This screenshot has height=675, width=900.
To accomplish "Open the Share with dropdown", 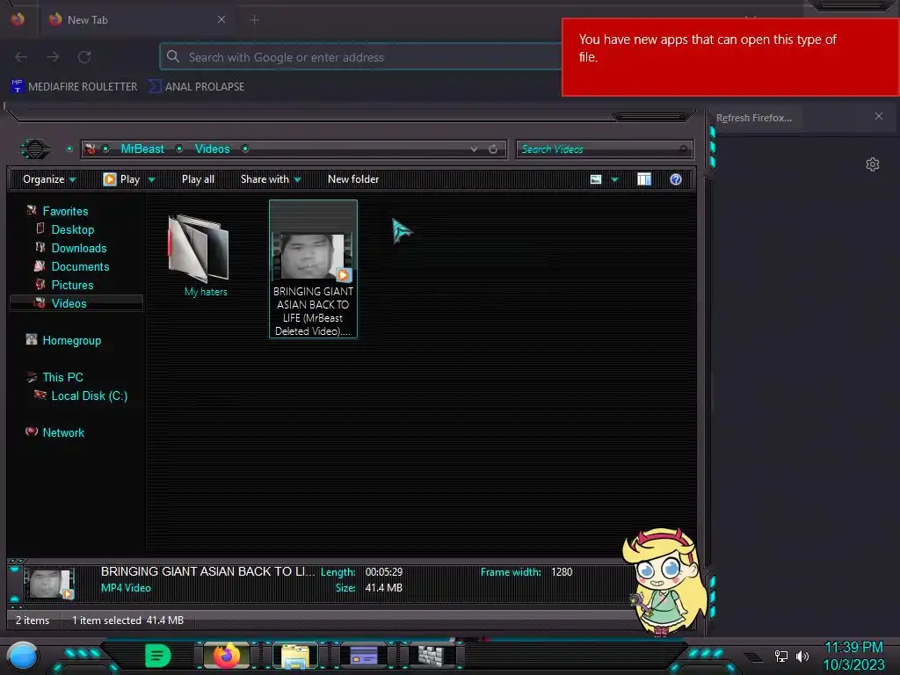I will pyautogui.click(x=271, y=179).
